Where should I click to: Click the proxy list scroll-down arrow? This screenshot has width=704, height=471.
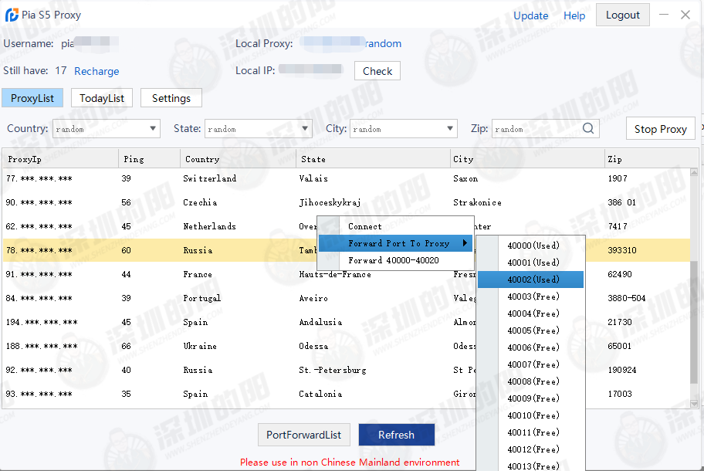tap(694, 404)
